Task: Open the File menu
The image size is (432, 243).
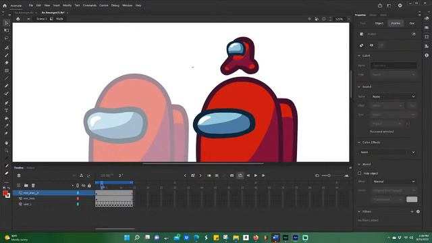Action: tap(31, 5)
